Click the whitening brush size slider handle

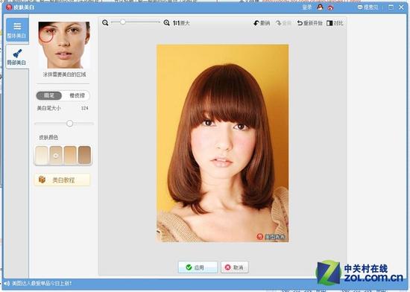tap(69, 123)
